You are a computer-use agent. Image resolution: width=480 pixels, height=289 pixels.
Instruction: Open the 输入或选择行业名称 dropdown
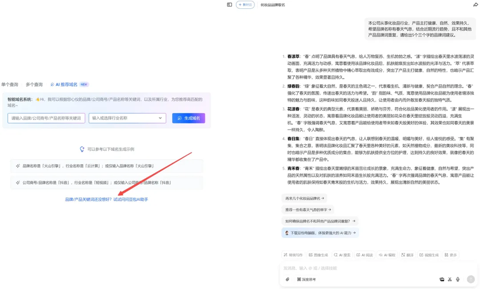pyautogui.click(x=127, y=118)
